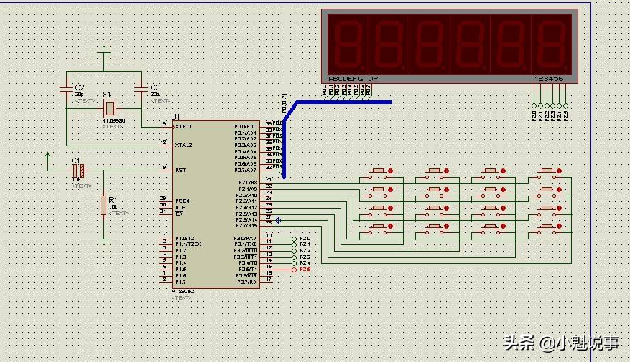Click the P1.0/T2 pin label
Image resolution: width=630 pixels, height=362 pixels.
[185, 239]
